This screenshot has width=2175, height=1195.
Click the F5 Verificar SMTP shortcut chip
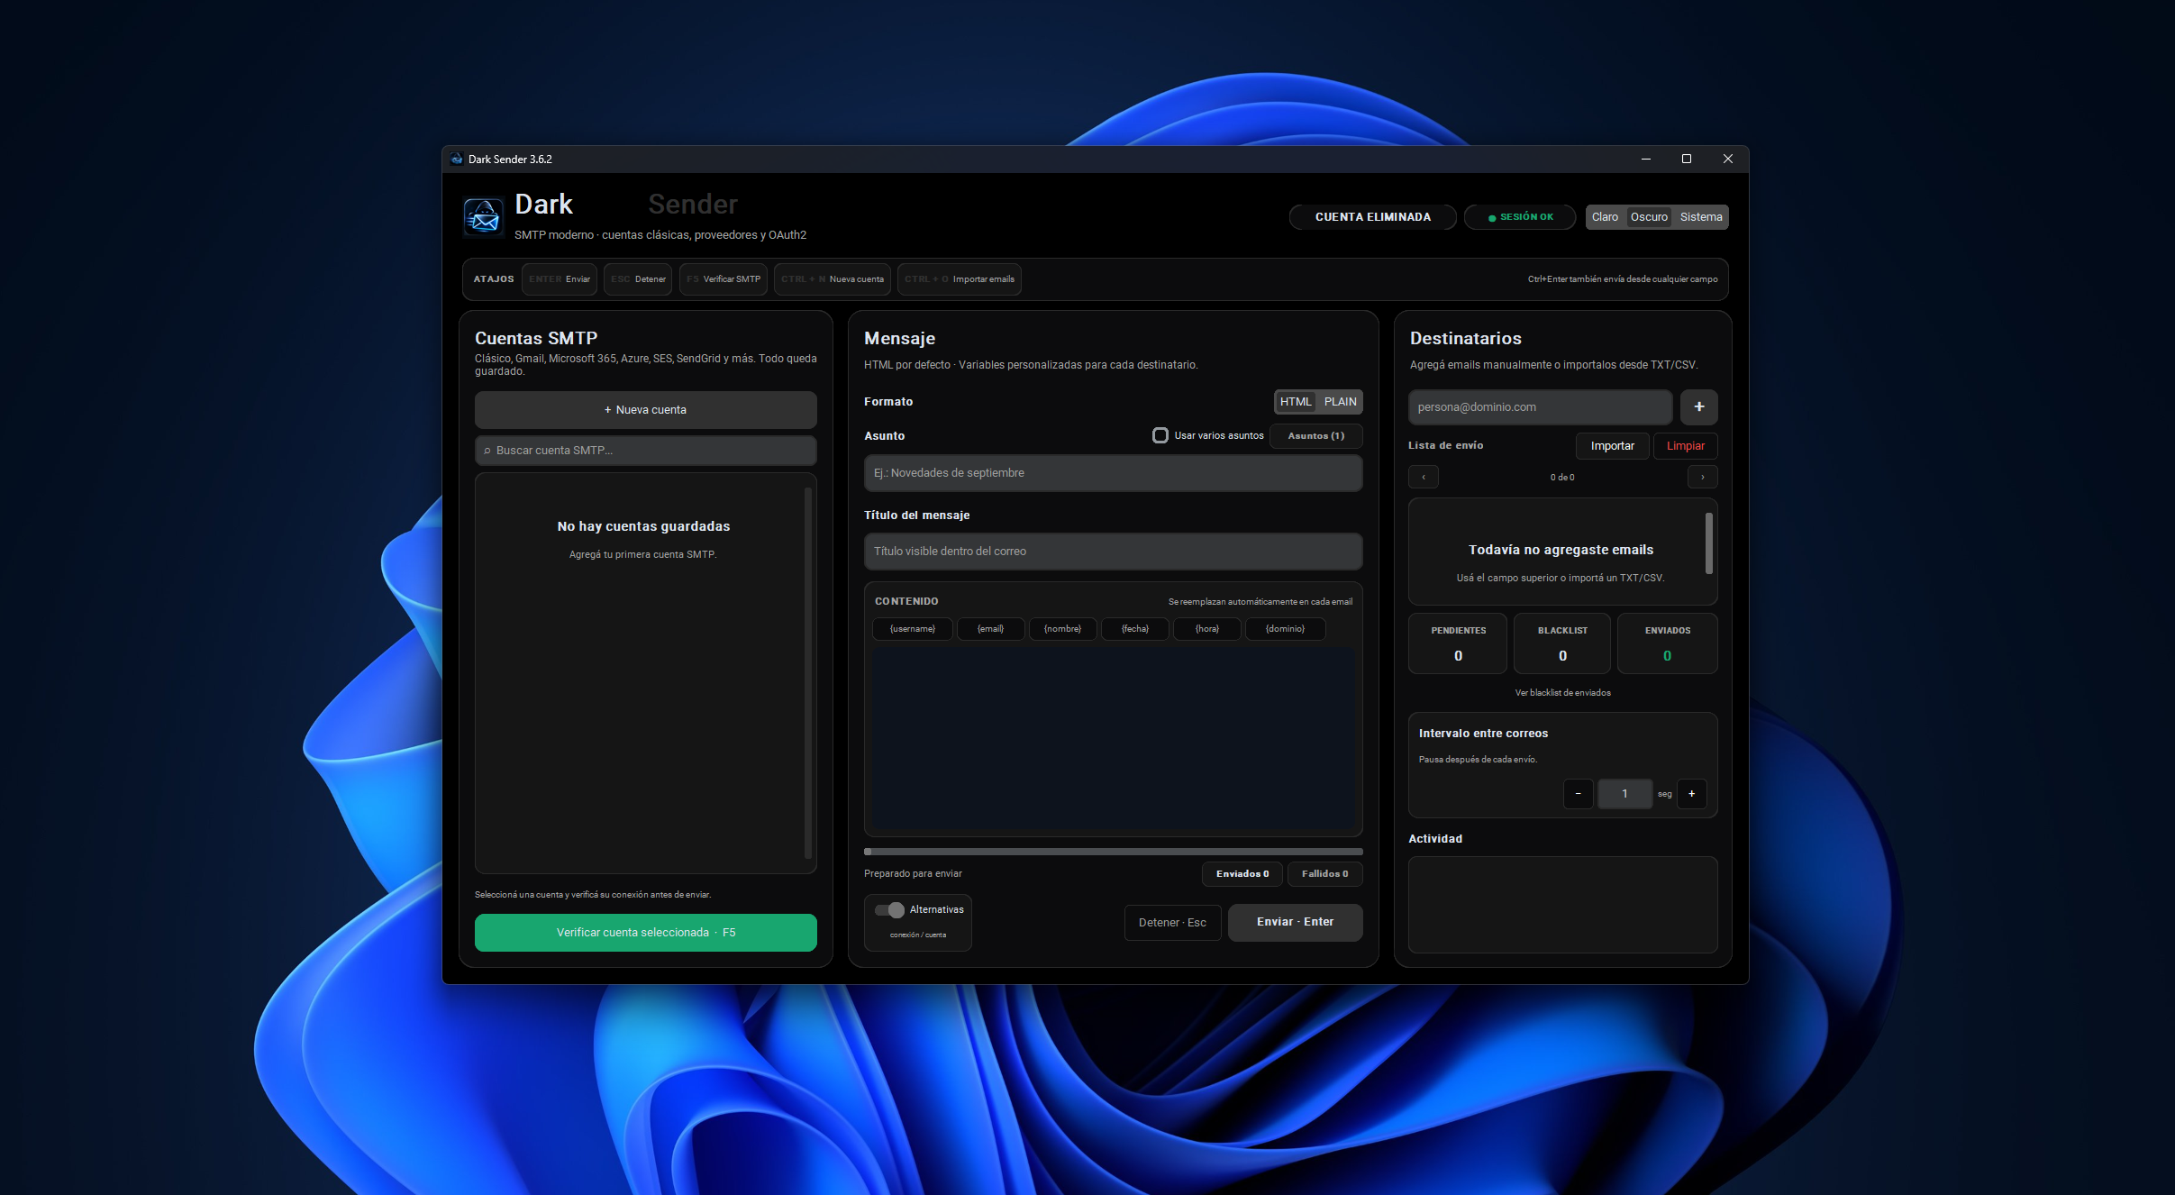pos(723,279)
